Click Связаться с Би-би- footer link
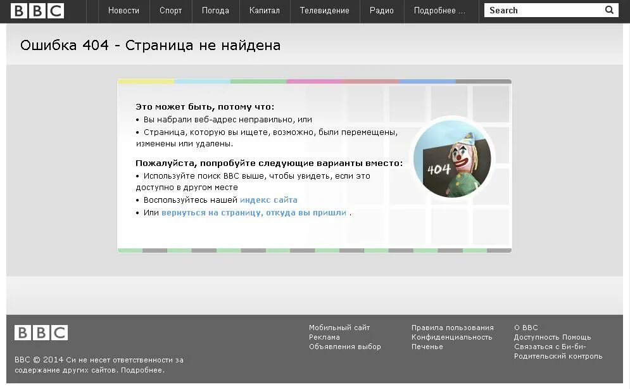The height and width of the screenshot is (389, 630). 550,347
